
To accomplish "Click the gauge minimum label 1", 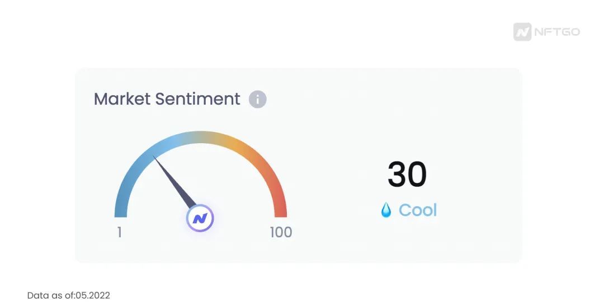I will 120,232.
